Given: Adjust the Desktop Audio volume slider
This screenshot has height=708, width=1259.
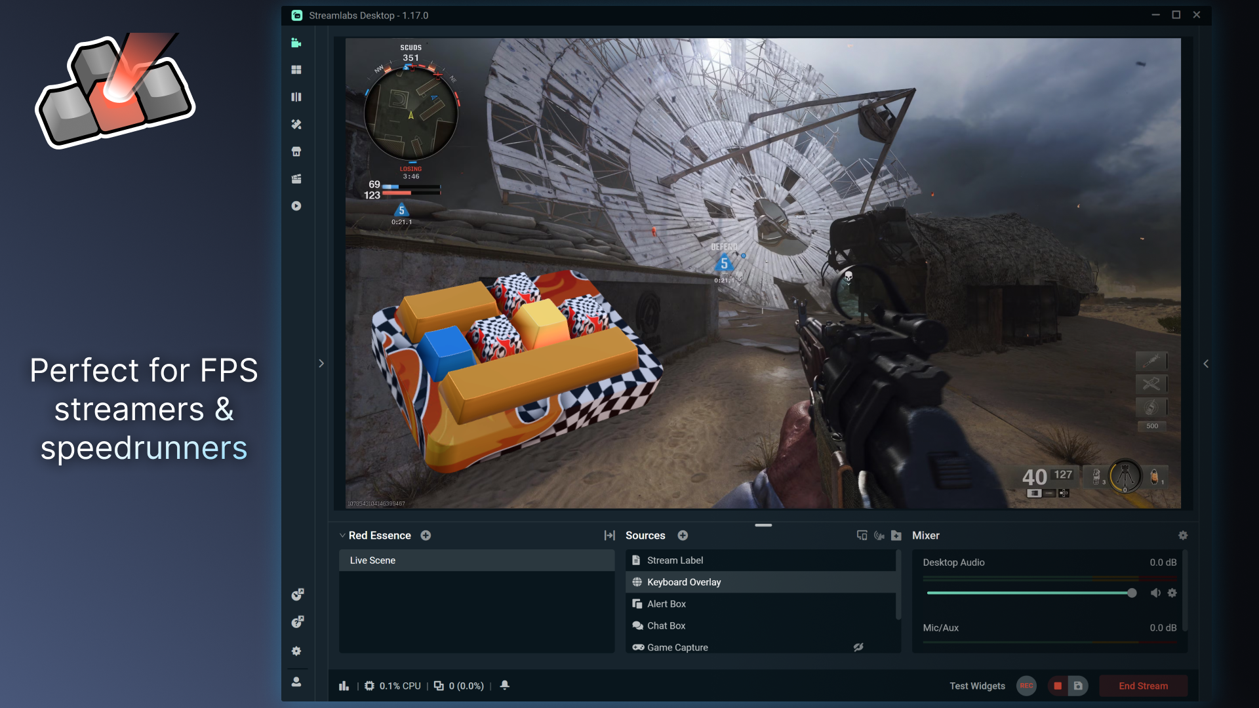Looking at the screenshot, I should point(1132,593).
